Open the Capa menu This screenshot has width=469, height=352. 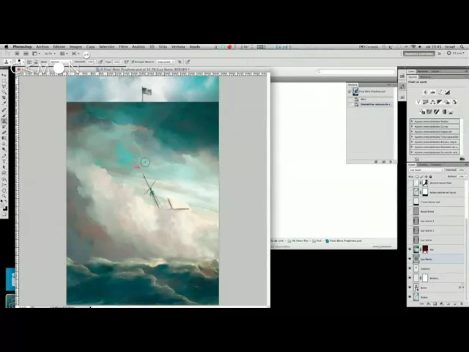point(90,47)
